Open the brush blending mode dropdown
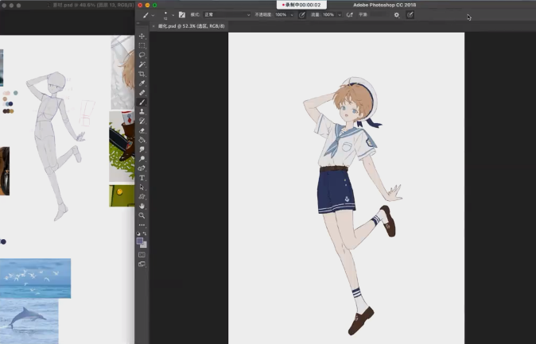The width and height of the screenshot is (536, 344). point(227,14)
